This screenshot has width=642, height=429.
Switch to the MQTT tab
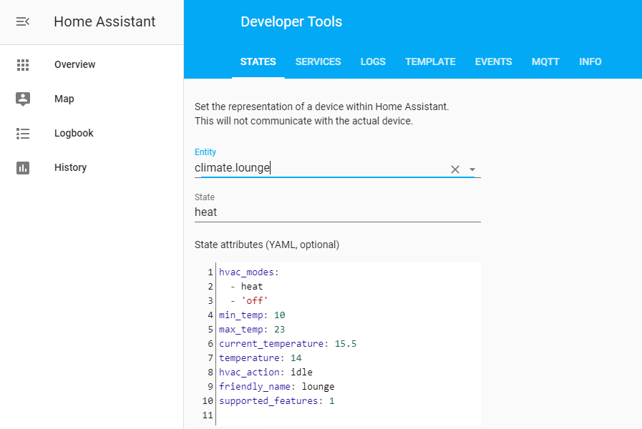pos(545,61)
